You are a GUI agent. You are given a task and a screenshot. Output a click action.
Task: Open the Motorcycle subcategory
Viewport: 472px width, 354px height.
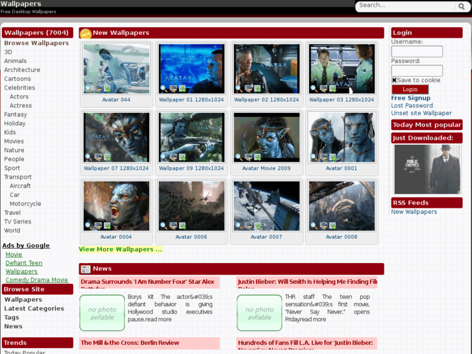pos(25,204)
